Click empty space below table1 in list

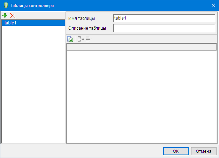pos(33,84)
